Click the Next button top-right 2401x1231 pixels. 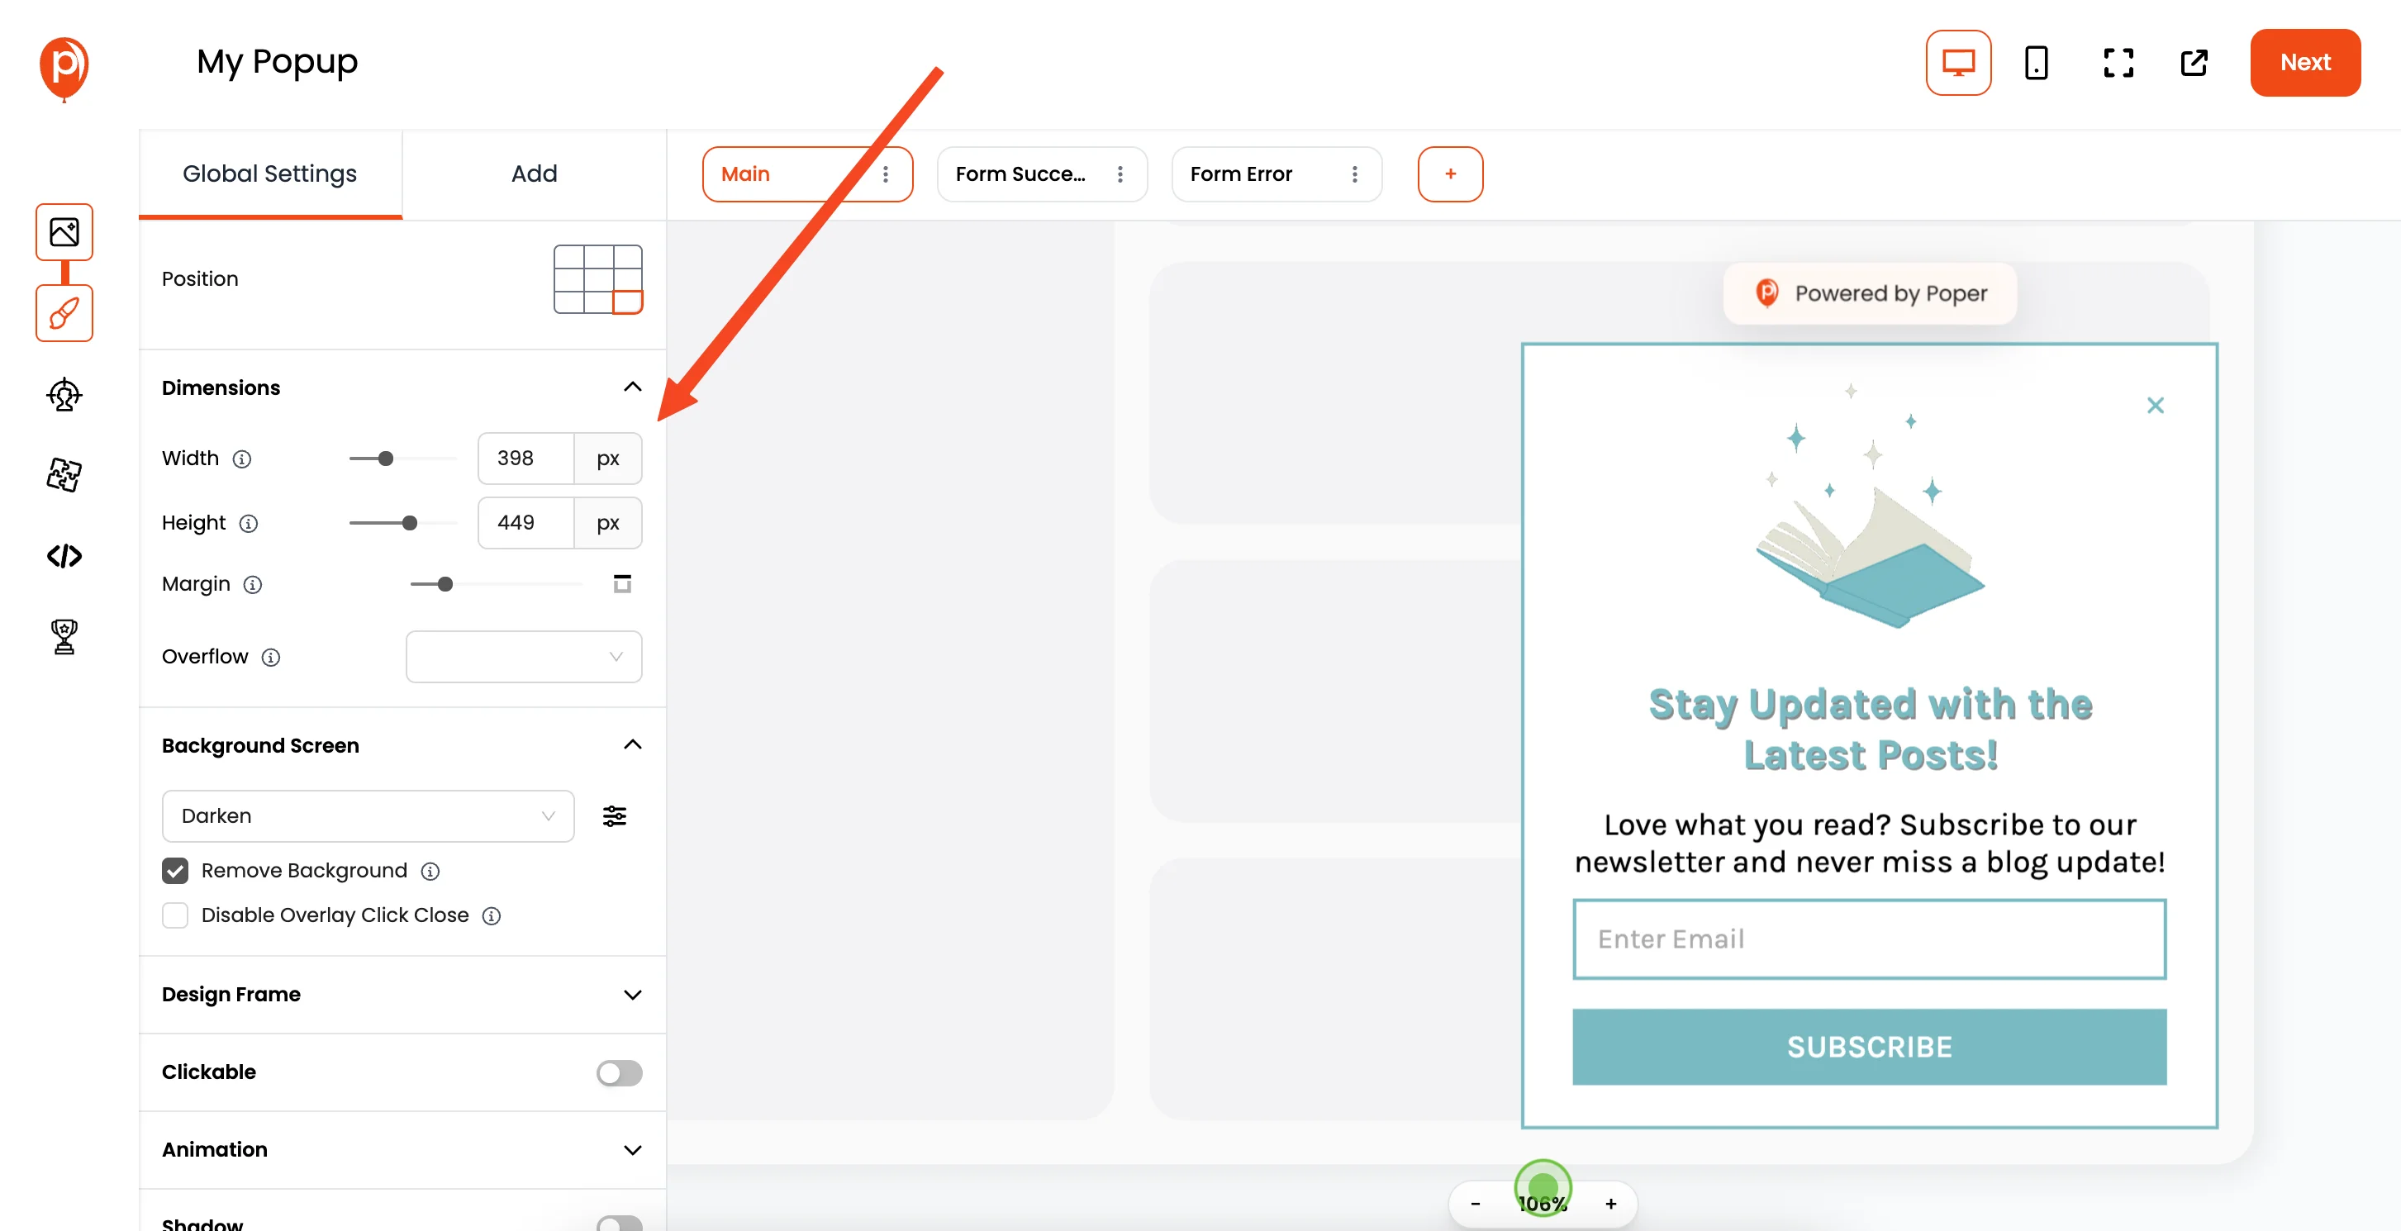point(2307,61)
